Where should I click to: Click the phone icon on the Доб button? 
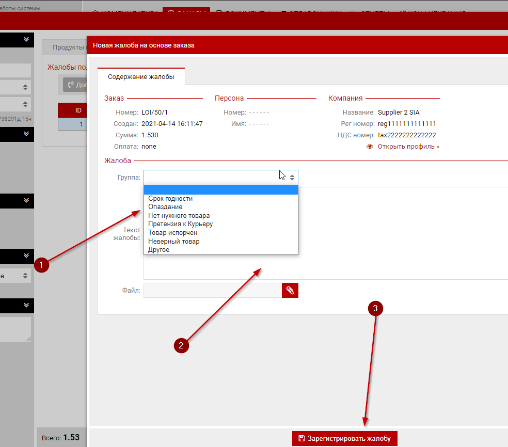(x=71, y=85)
